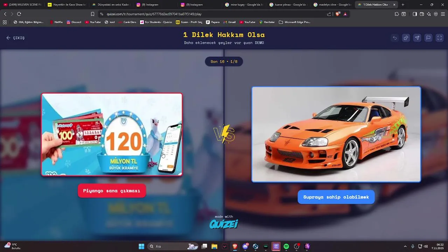Image resolution: width=448 pixels, height=252 pixels.
Task: Choose the 'Supraya sahip olabilmek' blue button
Action: (x=336, y=197)
